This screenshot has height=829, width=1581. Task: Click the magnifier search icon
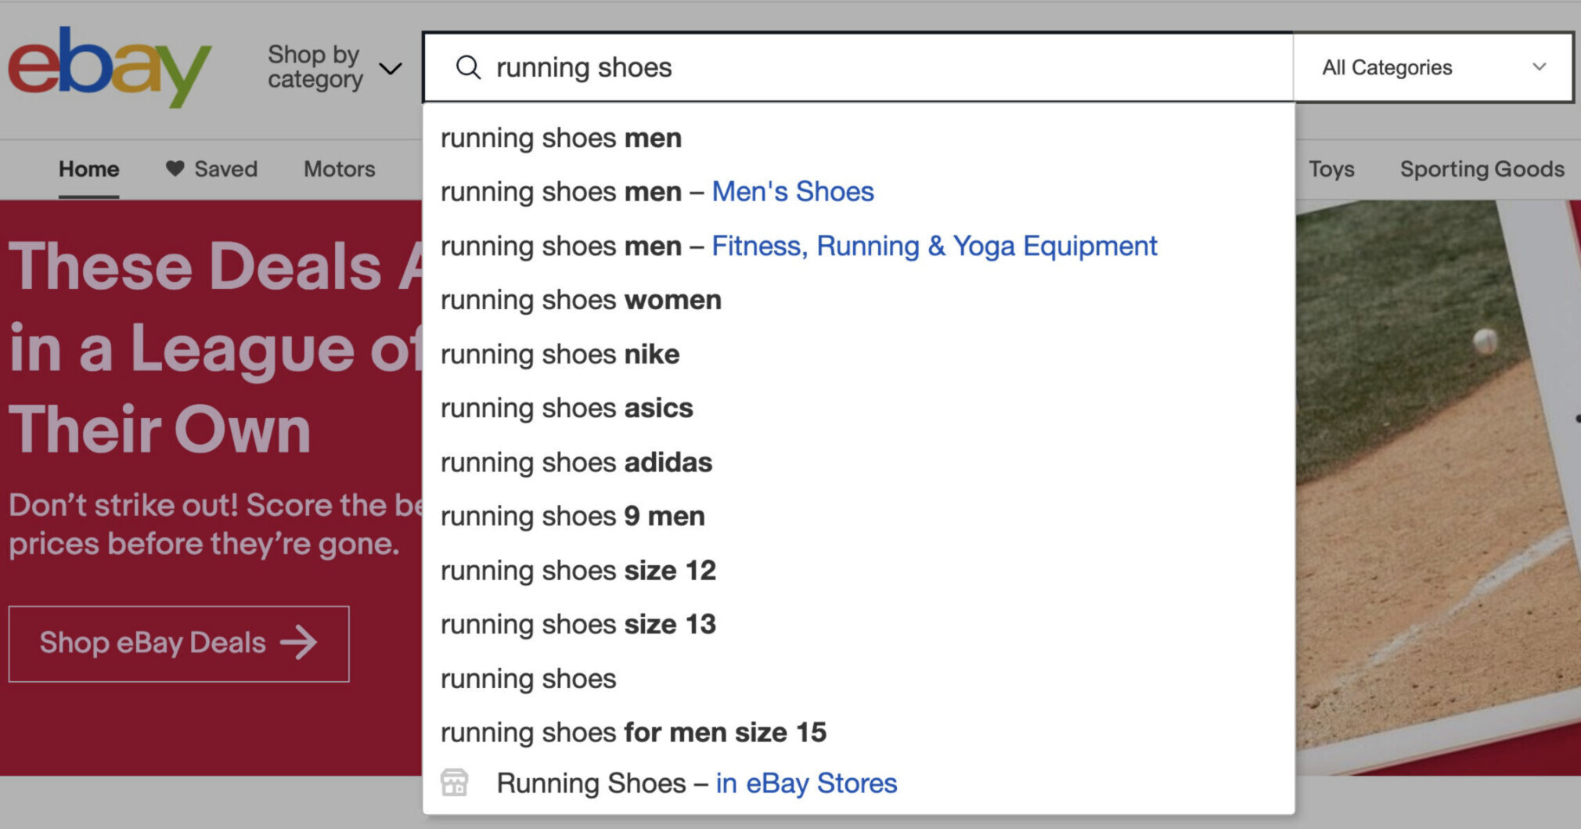tap(468, 67)
